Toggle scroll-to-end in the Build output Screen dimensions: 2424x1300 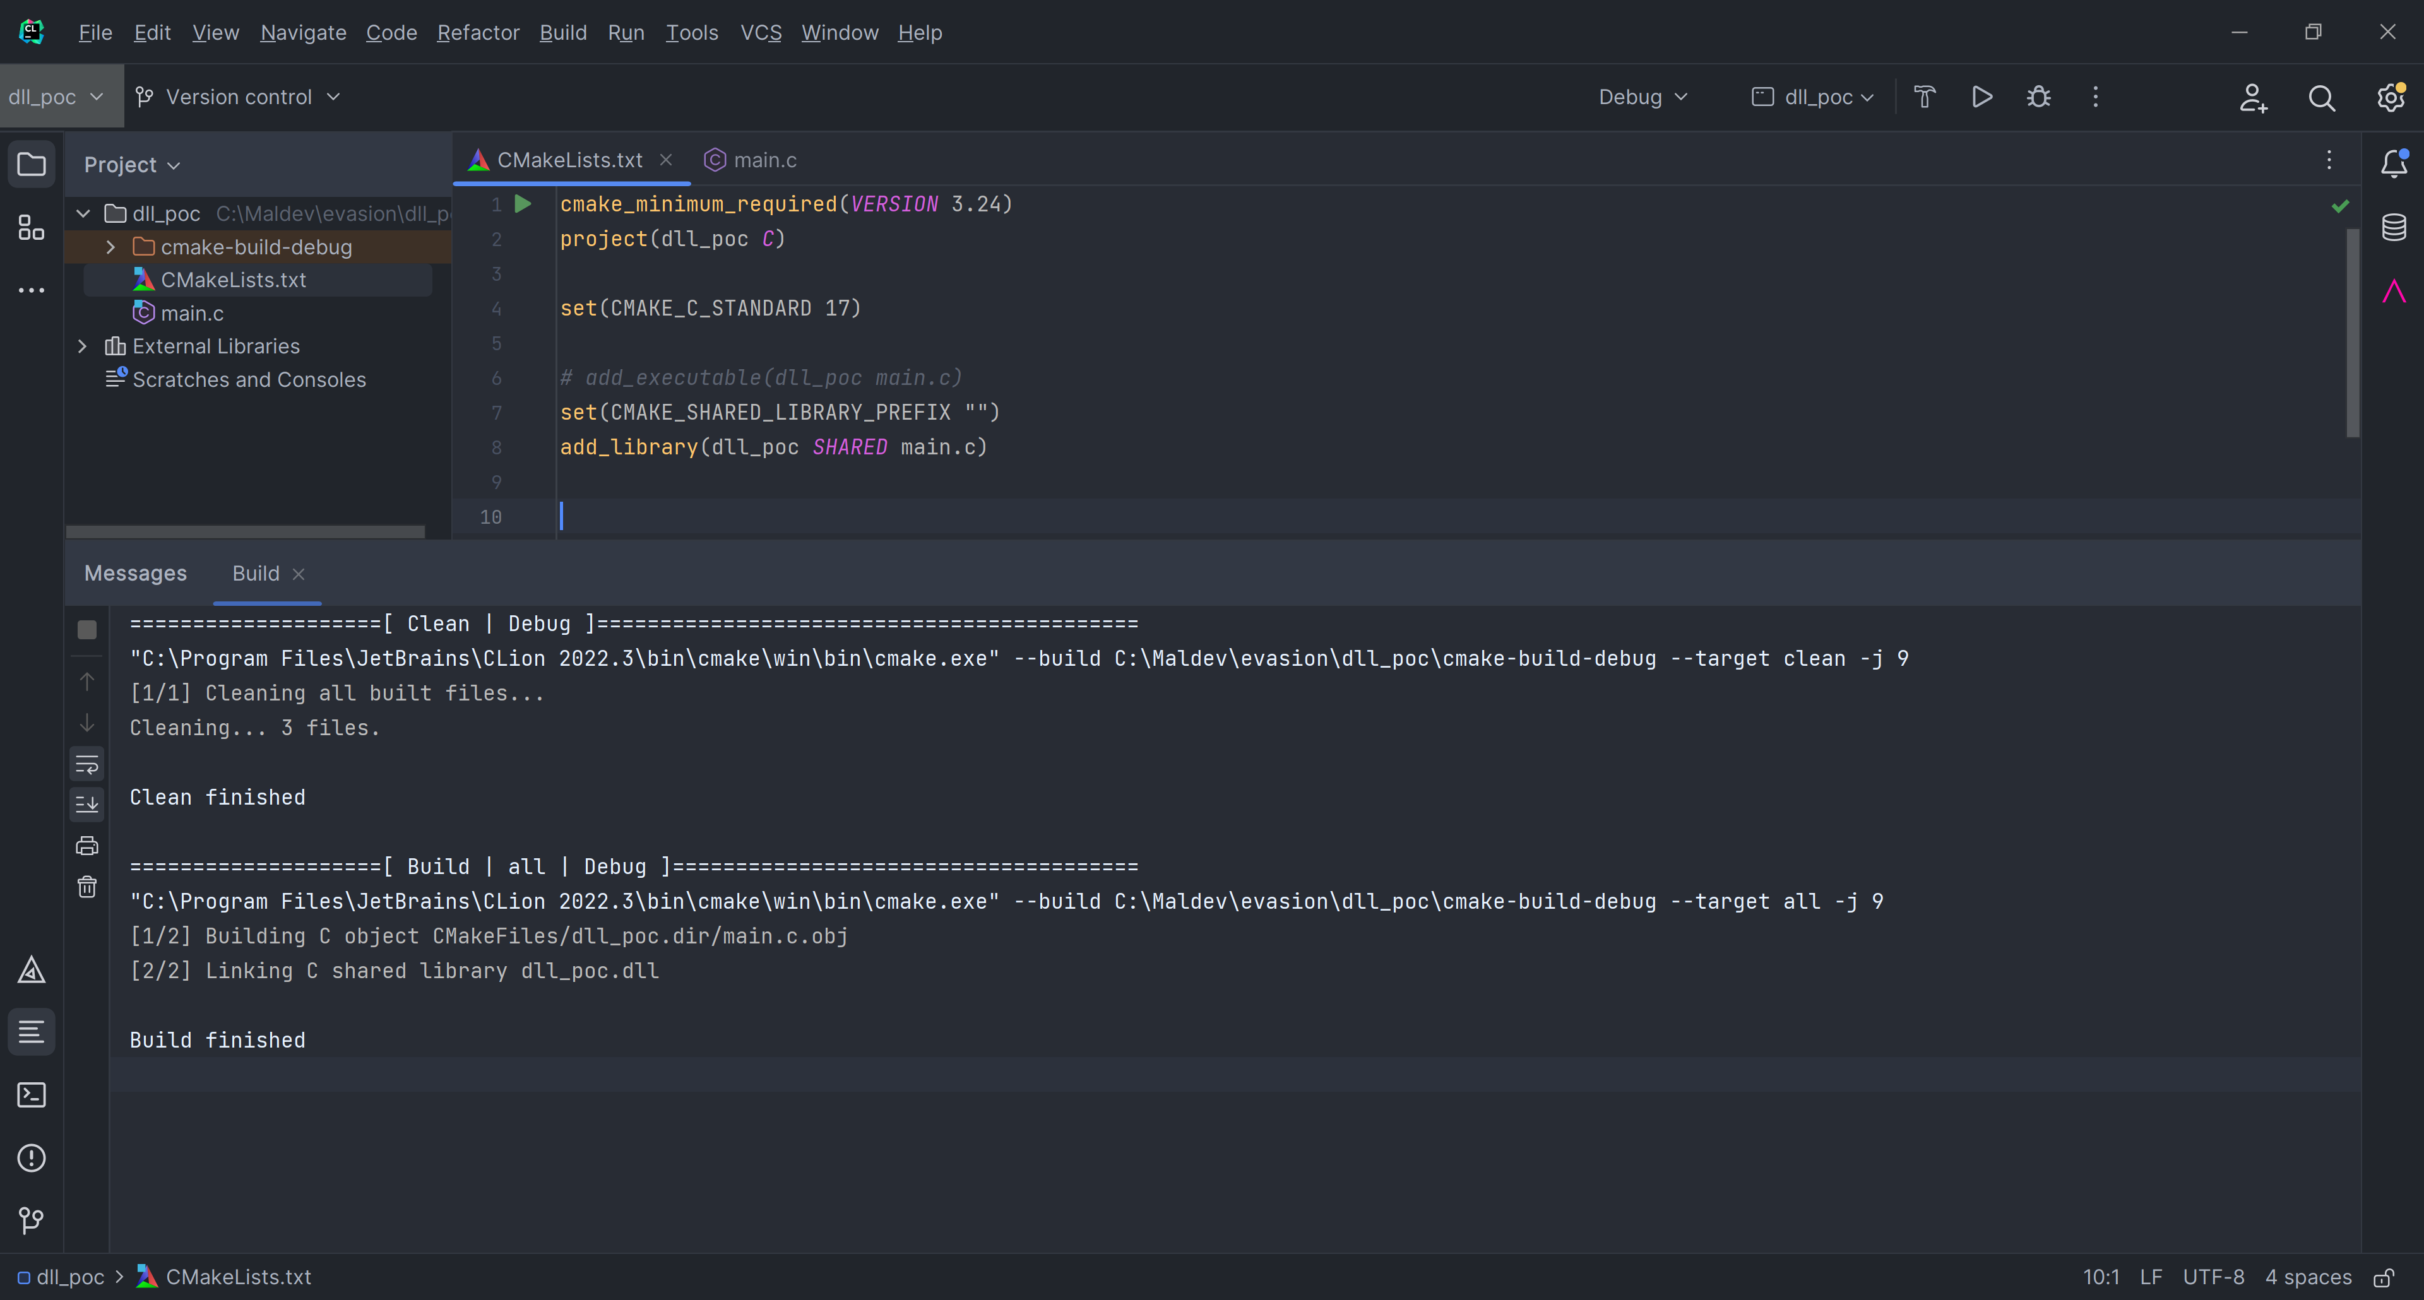click(86, 803)
